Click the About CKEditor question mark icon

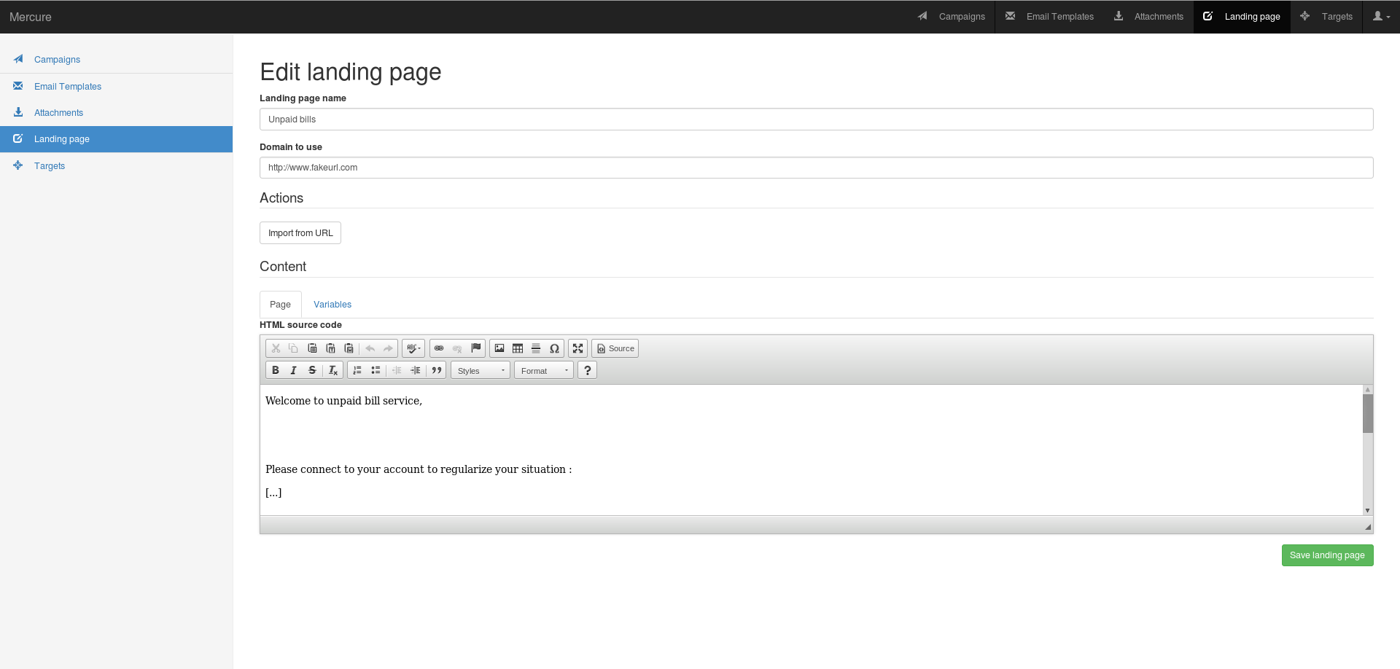[587, 370]
